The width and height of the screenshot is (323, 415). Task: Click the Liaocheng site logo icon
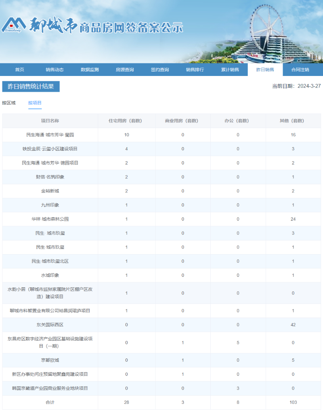13,25
